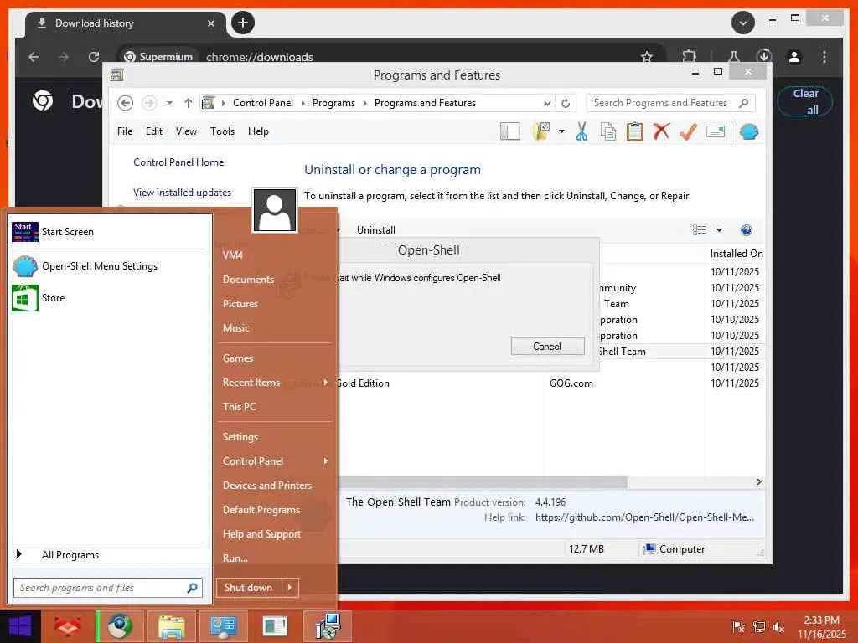Open Classic Explorer settings shell icon

pyautogui.click(x=748, y=131)
